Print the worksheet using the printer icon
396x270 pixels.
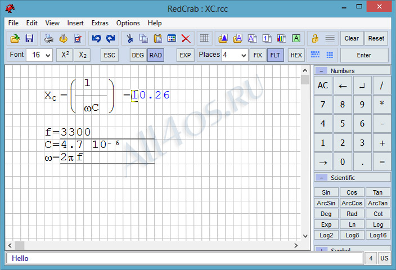click(48, 38)
